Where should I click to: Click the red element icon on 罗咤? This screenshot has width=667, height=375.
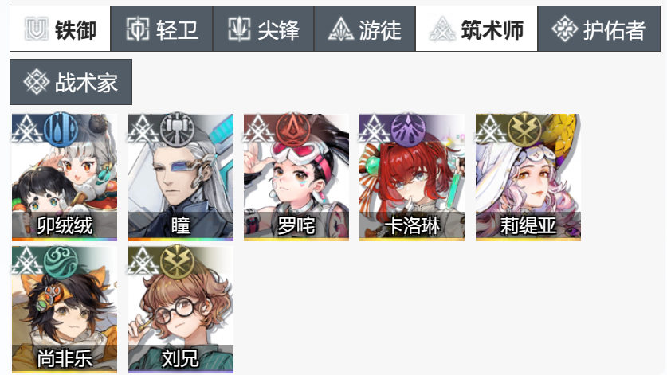coord(292,129)
